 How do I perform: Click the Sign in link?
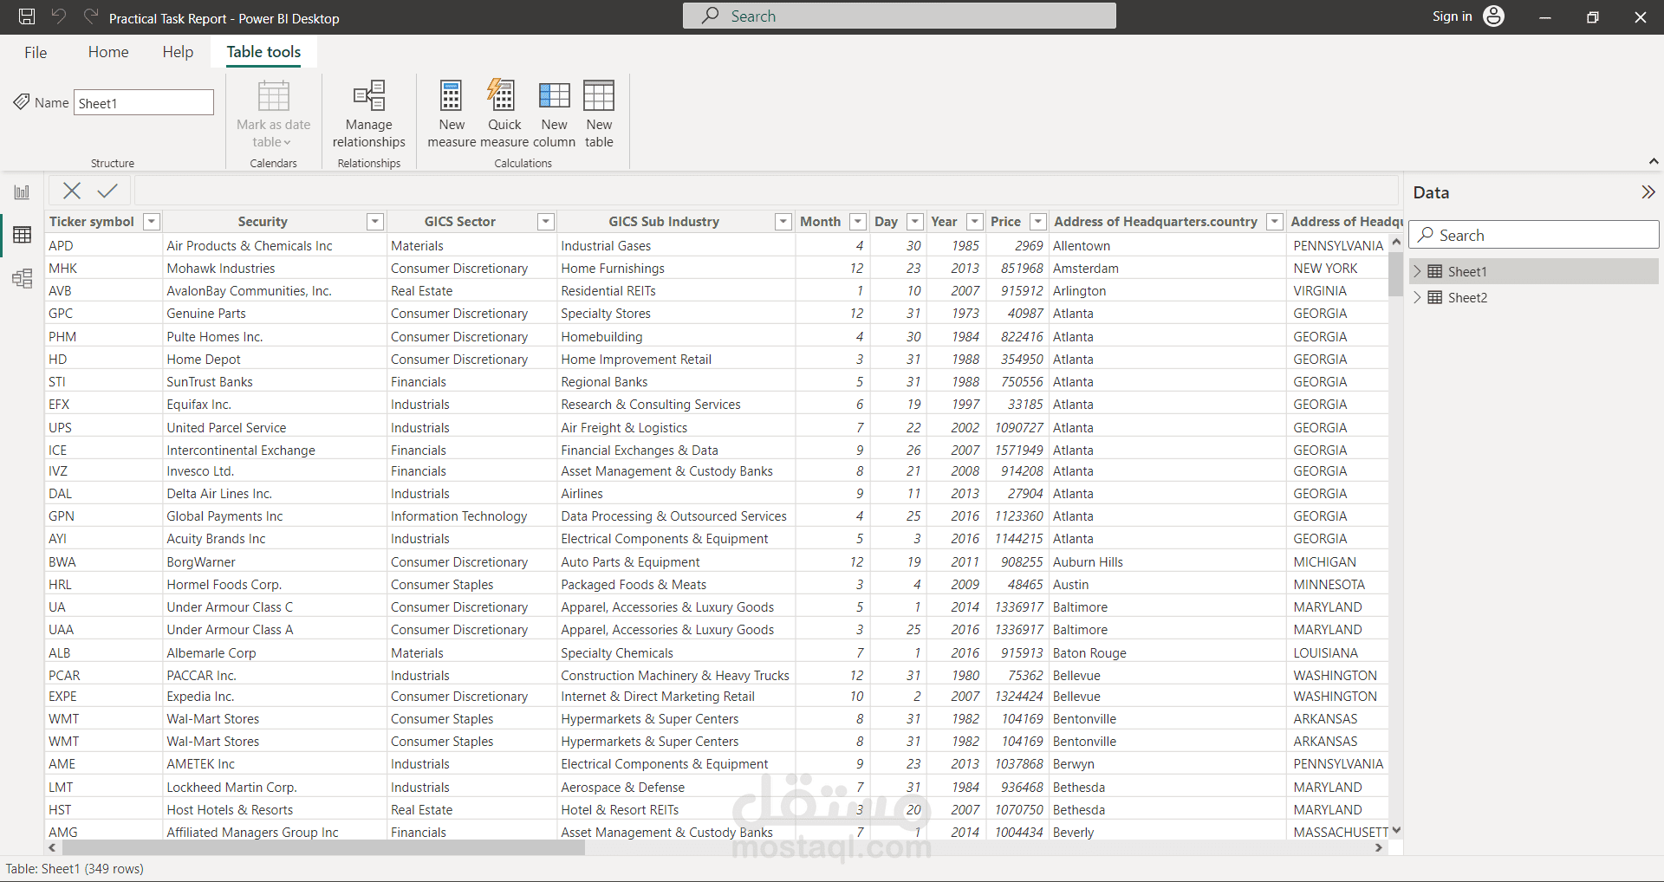click(1453, 16)
